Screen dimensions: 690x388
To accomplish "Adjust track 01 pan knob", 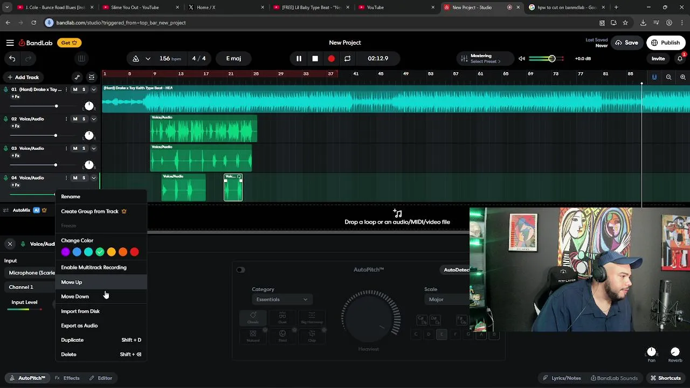I will [89, 106].
